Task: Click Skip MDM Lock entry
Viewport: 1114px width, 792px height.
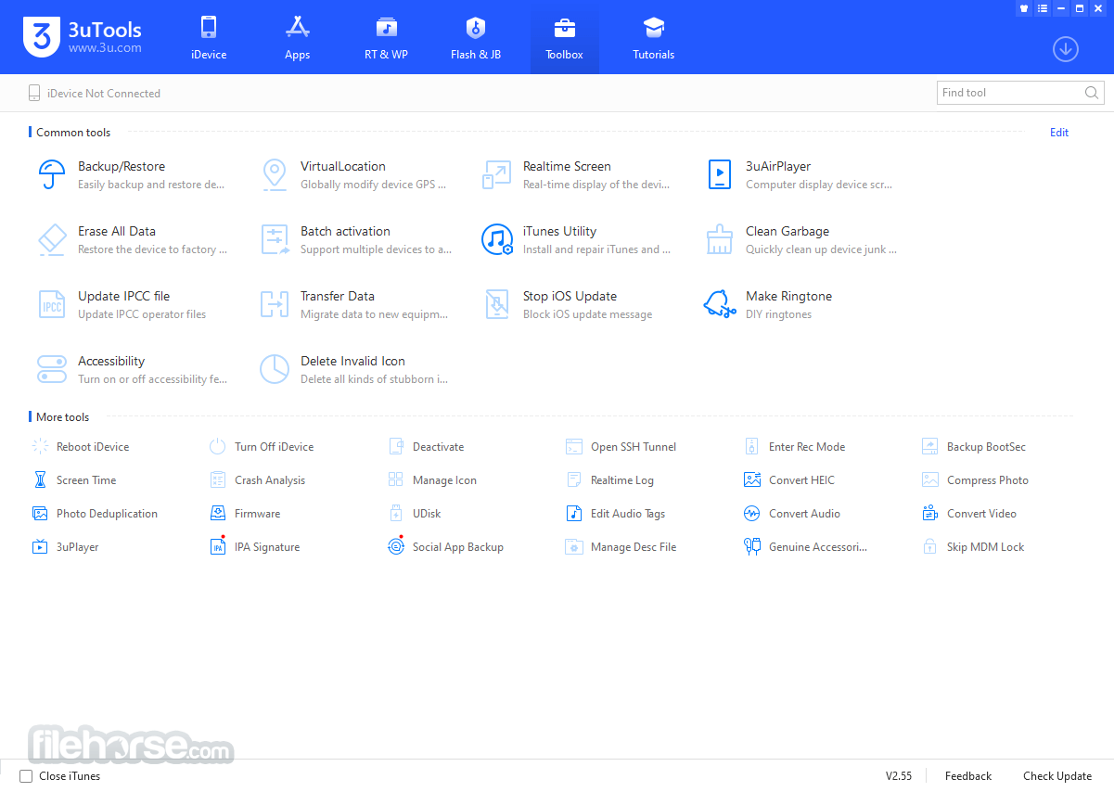Action: (973, 546)
